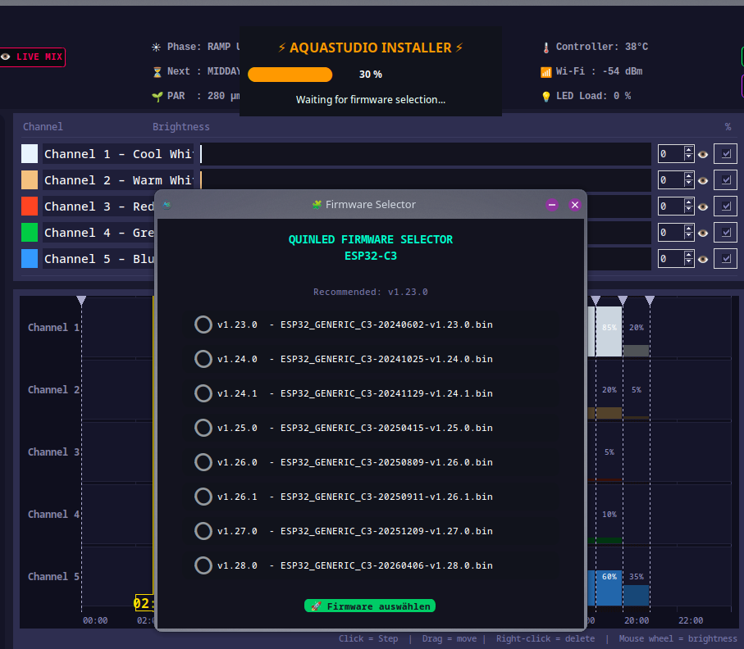Open Channel 2 Warm White color swatch

30,180
